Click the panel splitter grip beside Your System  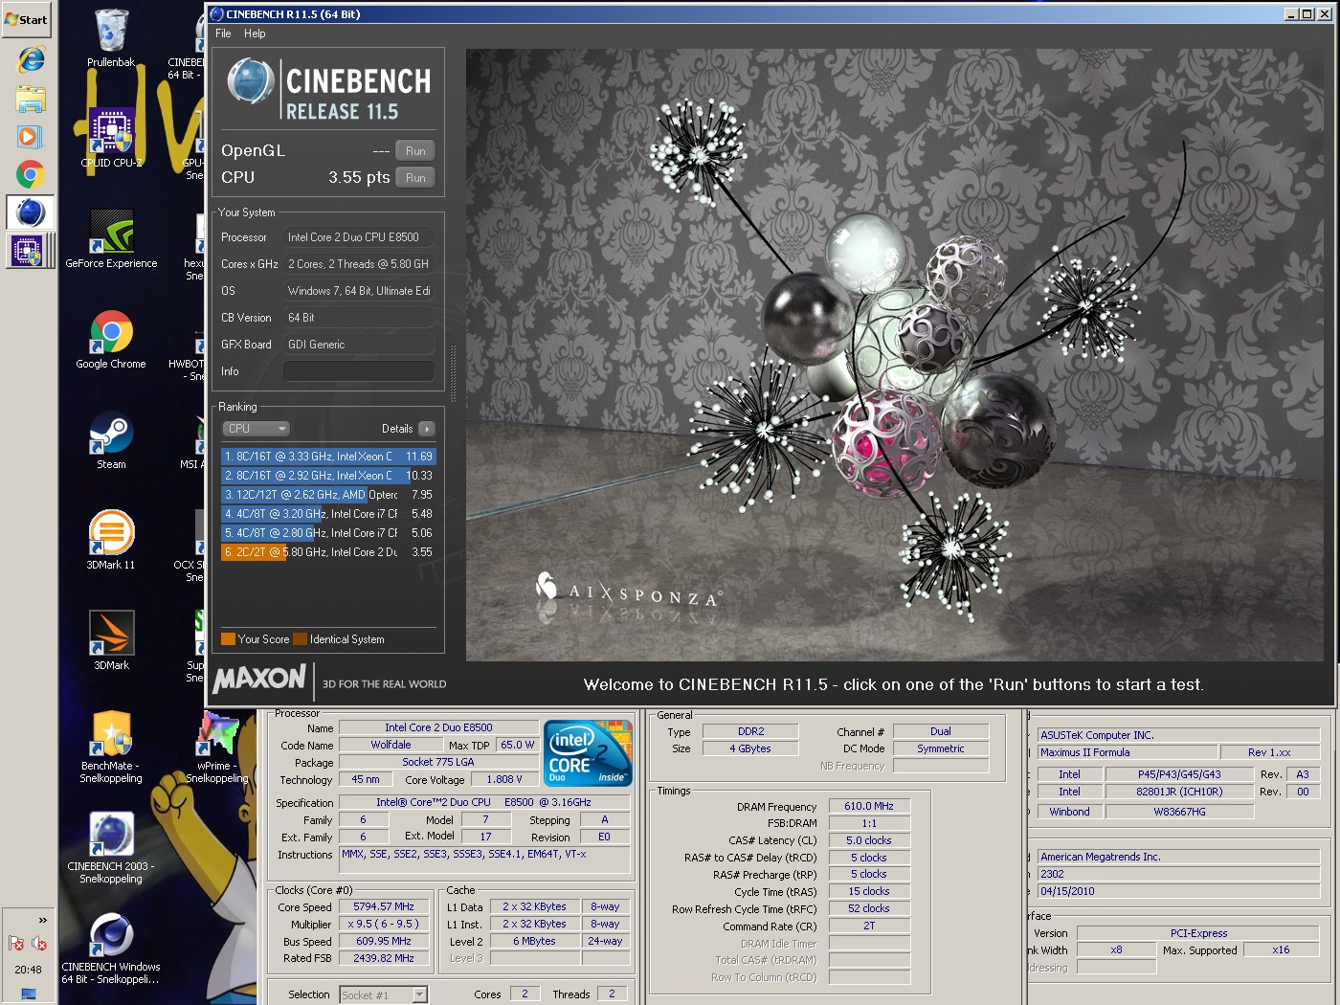[454, 373]
